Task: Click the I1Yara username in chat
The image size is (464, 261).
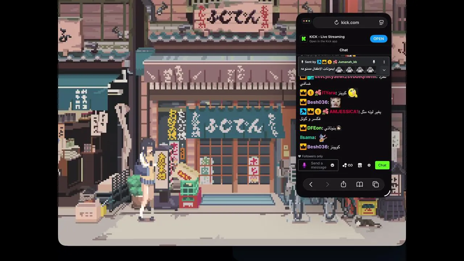Action: 329,93
